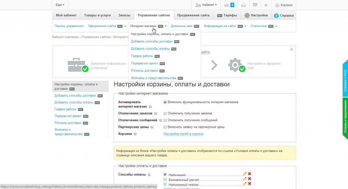Expand the Еще dropdown
This screenshot has height=189, width=348.
pyautogui.click(x=60, y=5)
